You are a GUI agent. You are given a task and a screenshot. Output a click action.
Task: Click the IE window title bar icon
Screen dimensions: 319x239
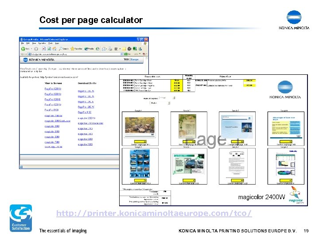tap(21, 39)
